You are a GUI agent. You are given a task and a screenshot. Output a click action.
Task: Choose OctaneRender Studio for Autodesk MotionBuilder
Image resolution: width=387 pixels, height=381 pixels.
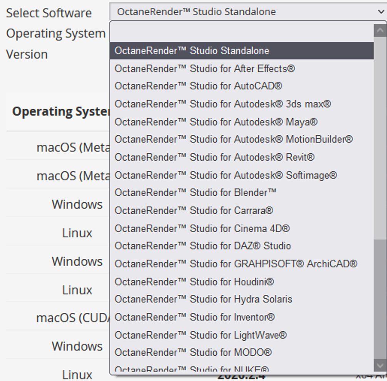tap(233, 139)
